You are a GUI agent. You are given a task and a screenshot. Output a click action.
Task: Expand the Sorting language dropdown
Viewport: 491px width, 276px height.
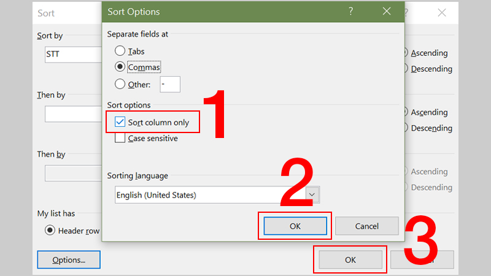pos(313,195)
